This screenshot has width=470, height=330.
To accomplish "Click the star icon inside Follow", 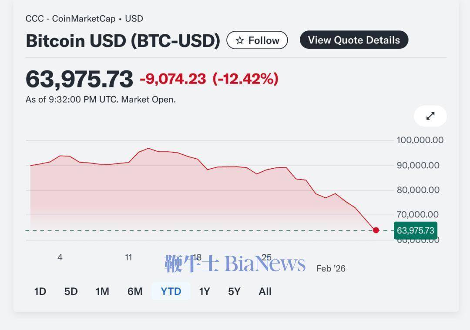I will pyautogui.click(x=239, y=40).
